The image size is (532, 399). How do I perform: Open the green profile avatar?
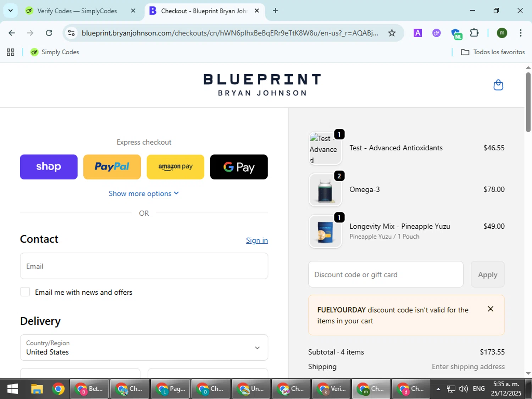501,33
